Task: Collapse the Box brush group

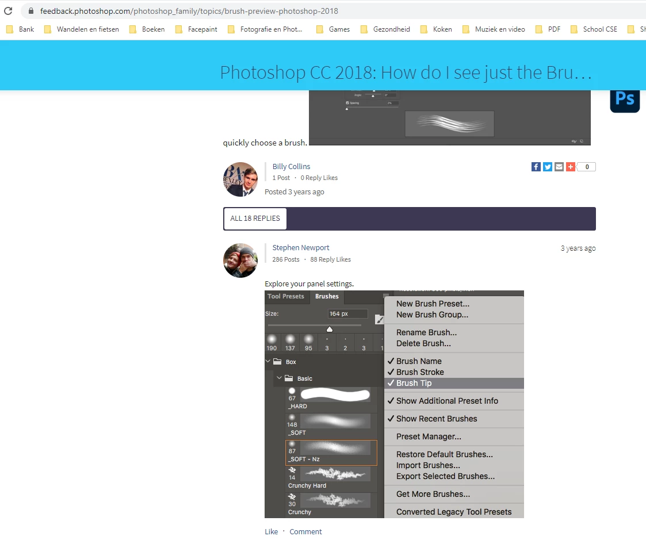Action: click(268, 361)
